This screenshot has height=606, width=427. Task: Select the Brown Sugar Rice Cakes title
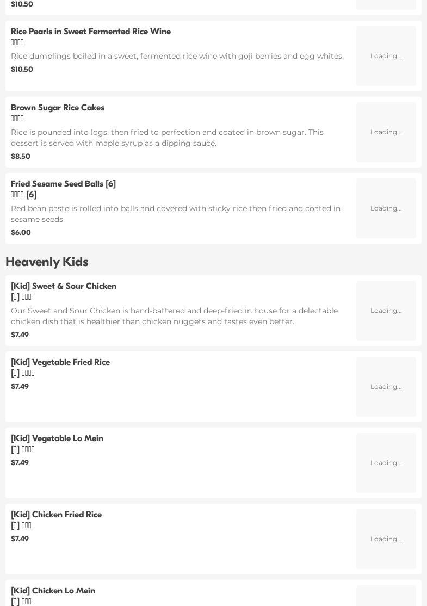58,108
